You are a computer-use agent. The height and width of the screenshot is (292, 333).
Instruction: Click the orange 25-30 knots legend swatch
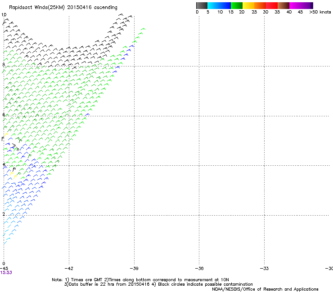tap(260, 5)
